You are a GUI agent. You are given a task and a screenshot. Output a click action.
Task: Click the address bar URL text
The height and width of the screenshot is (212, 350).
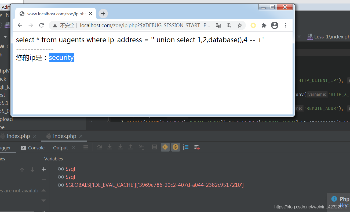point(145,25)
